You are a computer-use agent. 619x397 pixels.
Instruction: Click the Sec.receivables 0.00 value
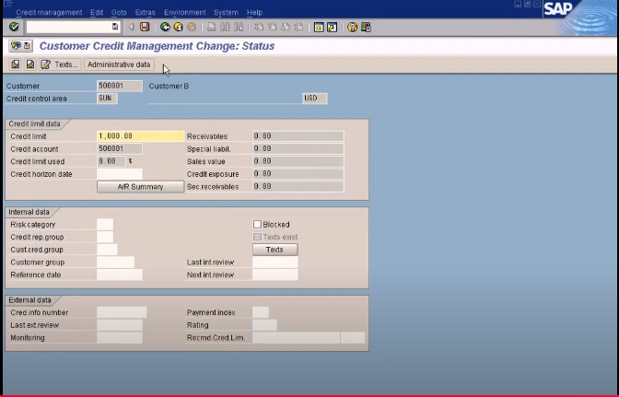(x=298, y=187)
